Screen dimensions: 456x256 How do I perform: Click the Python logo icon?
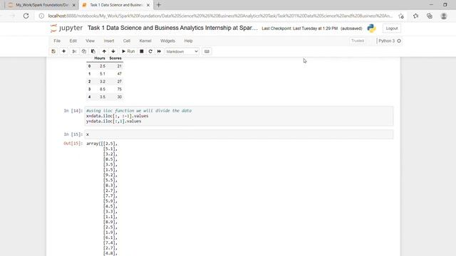point(371,28)
